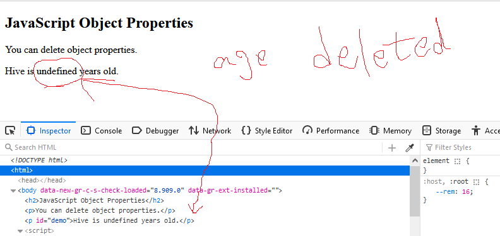Collapse the script node triangle
Screen dimensions: 500x236
pyautogui.click(x=20, y=231)
